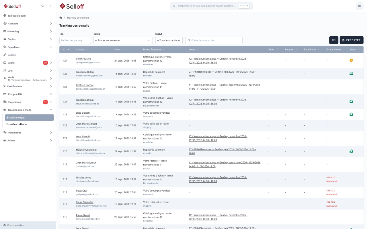Open sale link in row 126
This screenshot has height=229, width=367.
point(222,74)
